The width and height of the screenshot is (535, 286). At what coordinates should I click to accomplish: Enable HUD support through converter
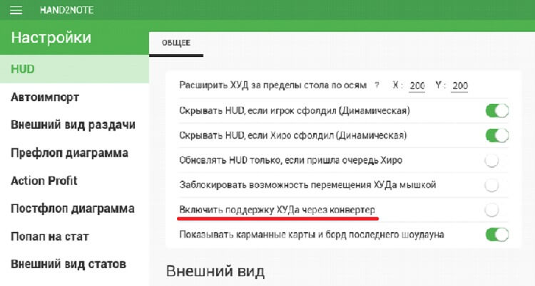[492, 209]
